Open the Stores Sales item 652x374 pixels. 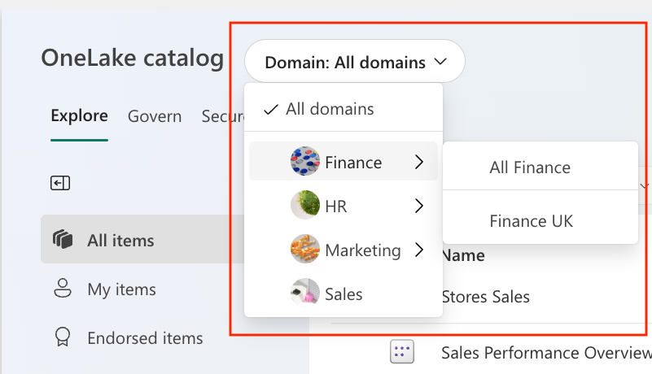[x=485, y=297]
